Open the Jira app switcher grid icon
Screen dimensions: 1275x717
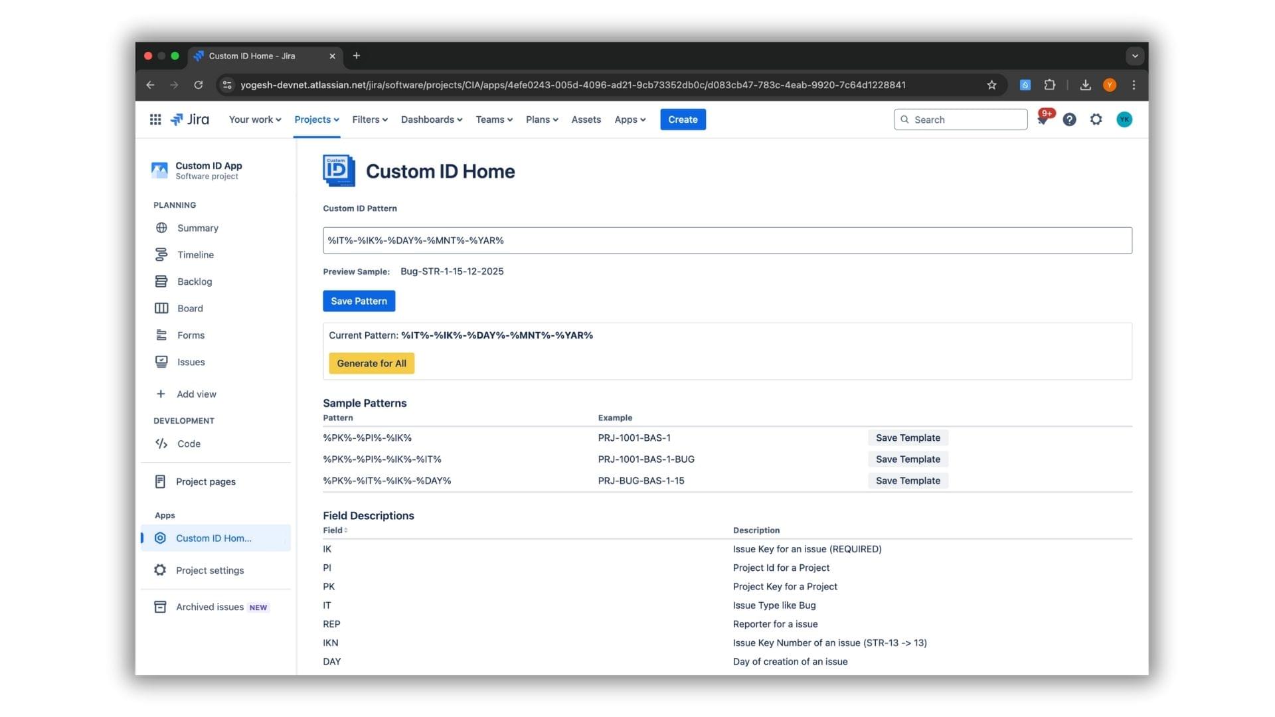pyautogui.click(x=155, y=119)
